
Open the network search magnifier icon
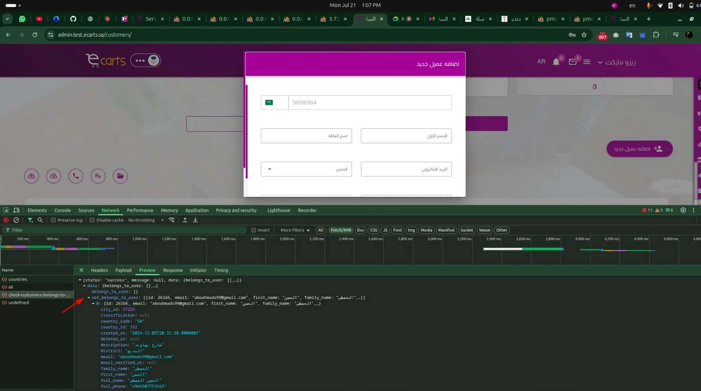point(40,220)
